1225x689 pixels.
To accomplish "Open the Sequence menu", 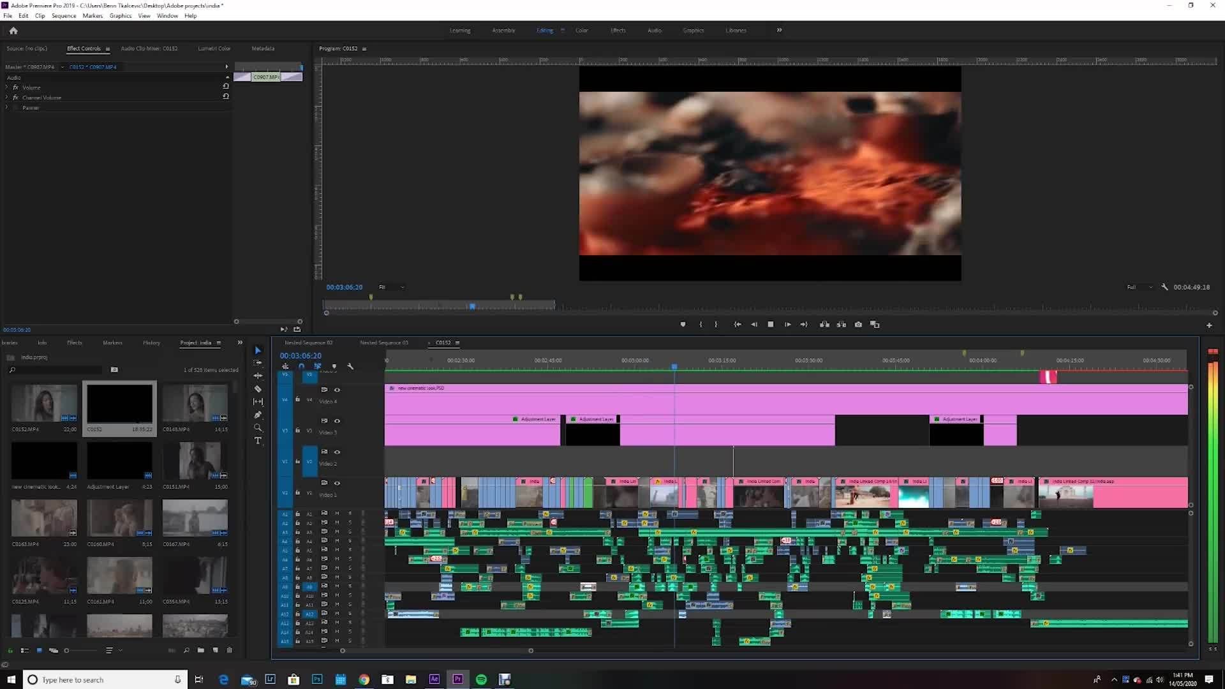I will (x=63, y=16).
